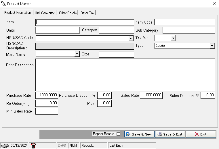
Task: Click the Product Master title bar icon
Action: pyautogui.click(x=3, y=4)
